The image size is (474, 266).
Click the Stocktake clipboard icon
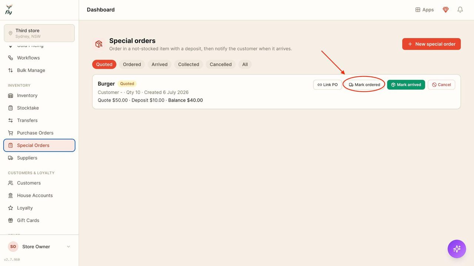click(x=10, y=108)
